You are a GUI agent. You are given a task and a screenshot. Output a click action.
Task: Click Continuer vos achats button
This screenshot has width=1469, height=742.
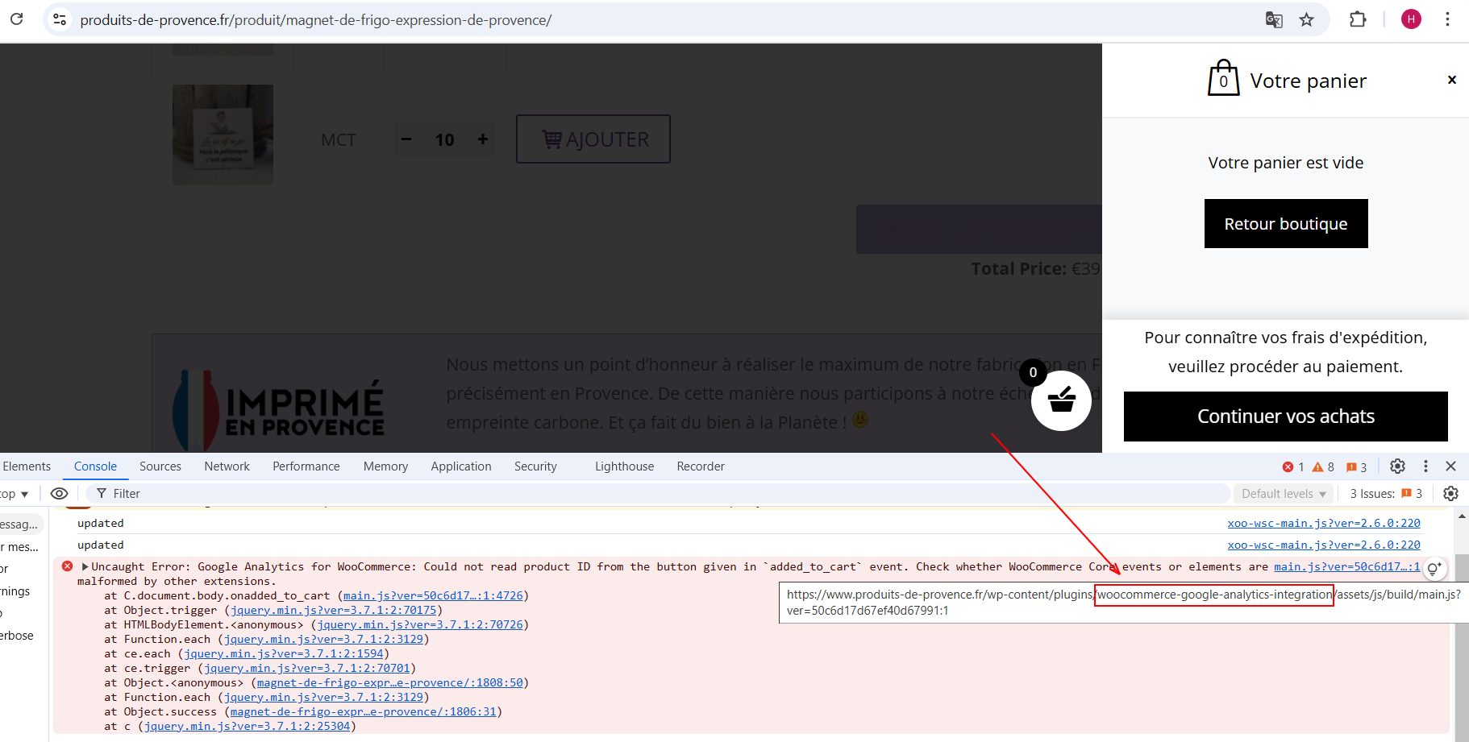(x=1286, y=417)
